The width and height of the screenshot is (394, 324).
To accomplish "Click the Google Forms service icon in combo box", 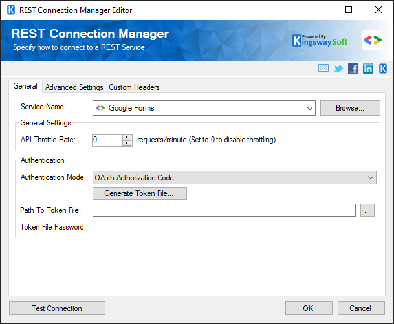I will point(100,108).
